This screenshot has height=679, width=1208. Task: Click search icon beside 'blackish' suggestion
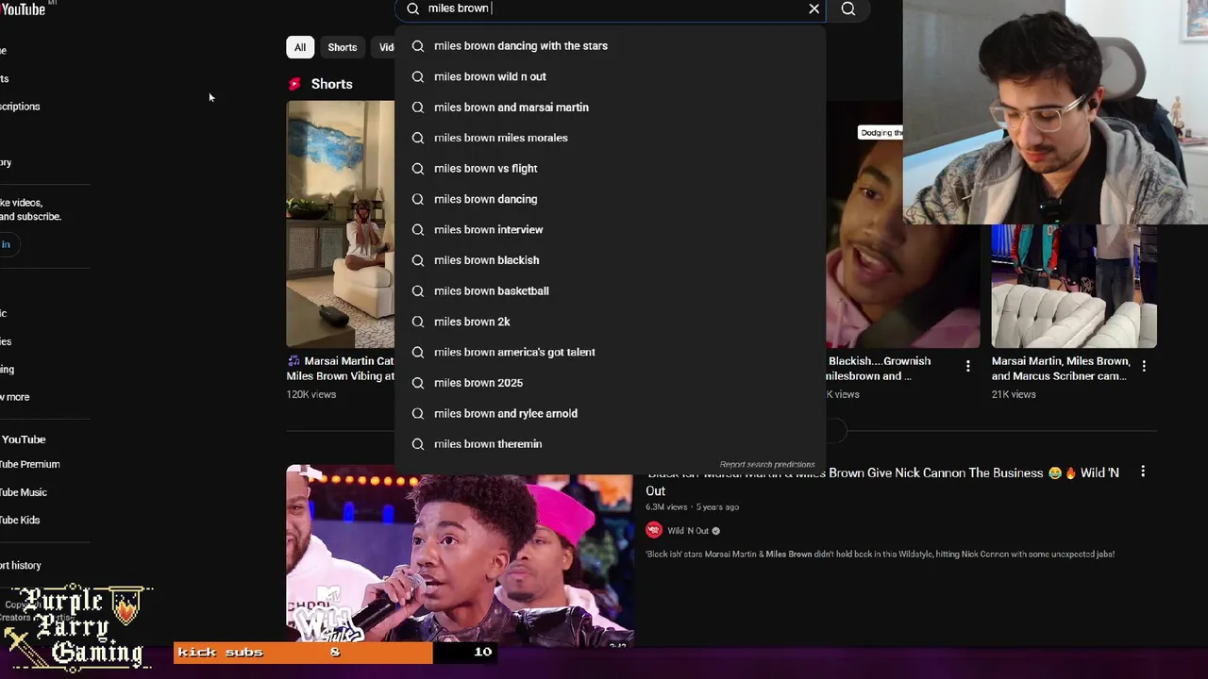418,260
